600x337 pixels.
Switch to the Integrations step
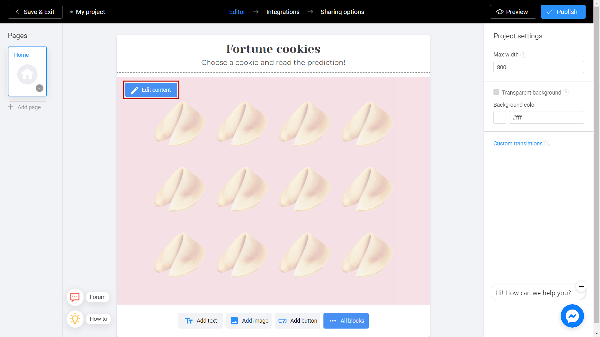pyautogui.click(x=283, y=12)
